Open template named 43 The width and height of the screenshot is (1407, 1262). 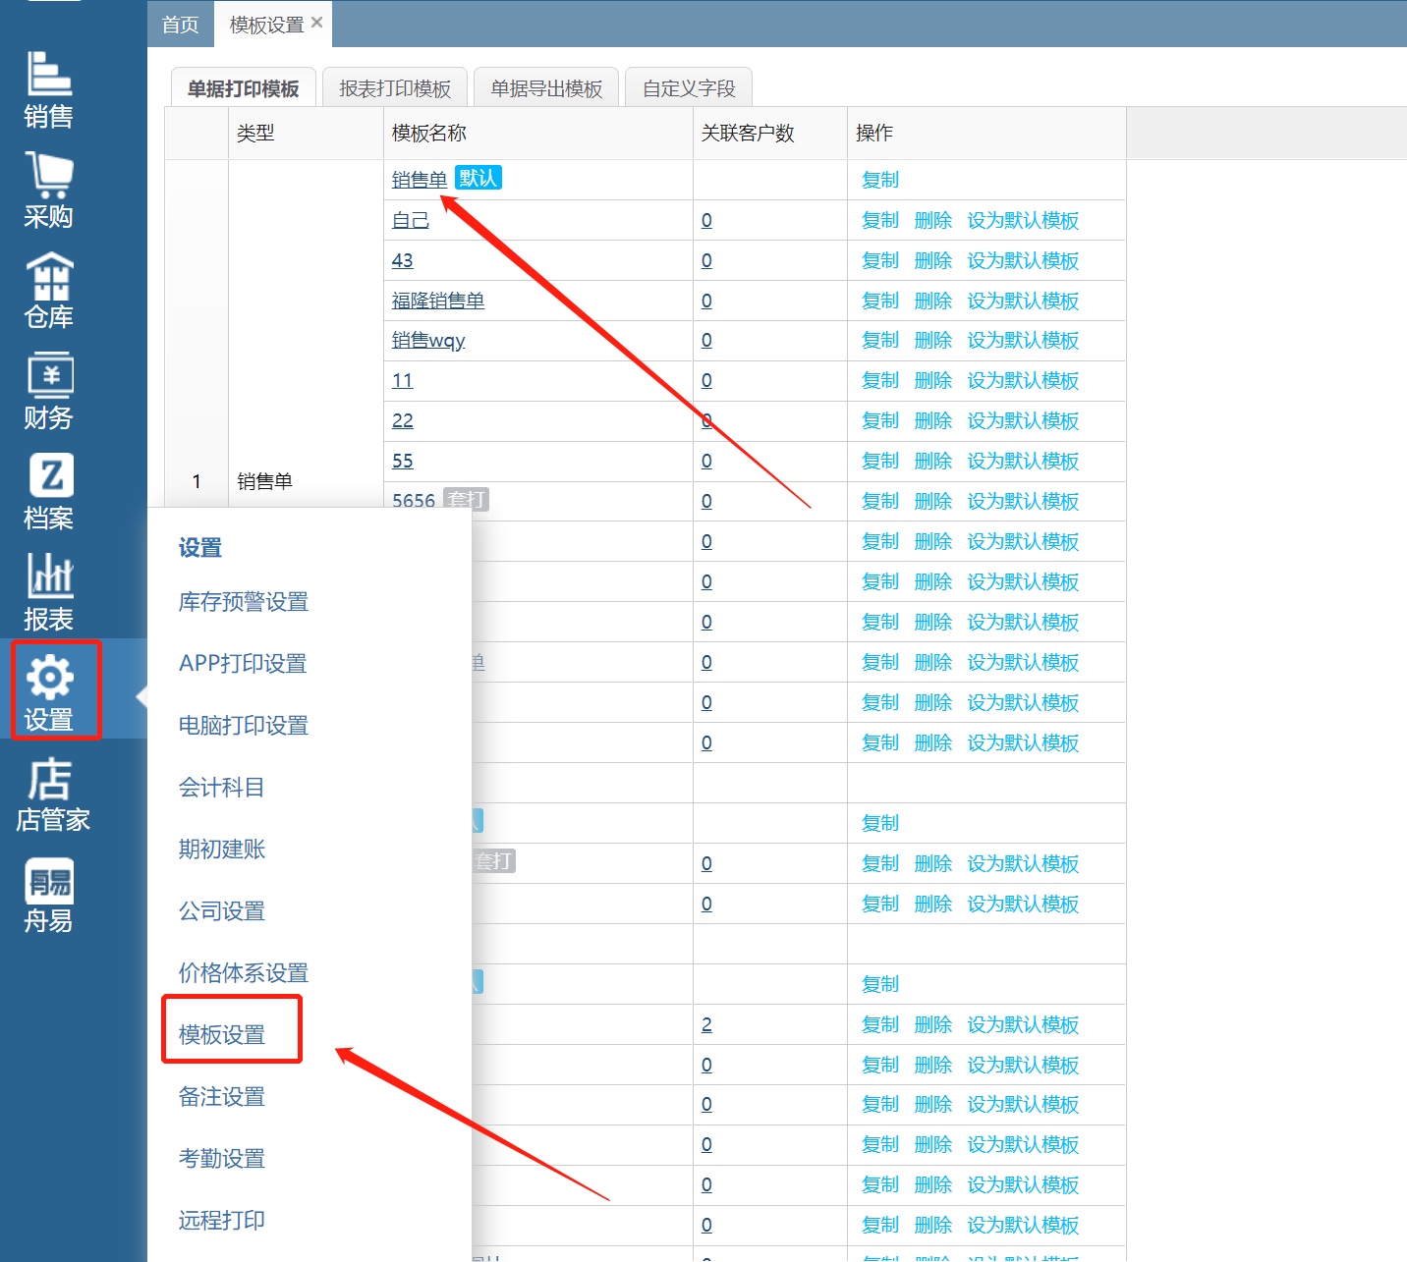[x=402, y=260]
